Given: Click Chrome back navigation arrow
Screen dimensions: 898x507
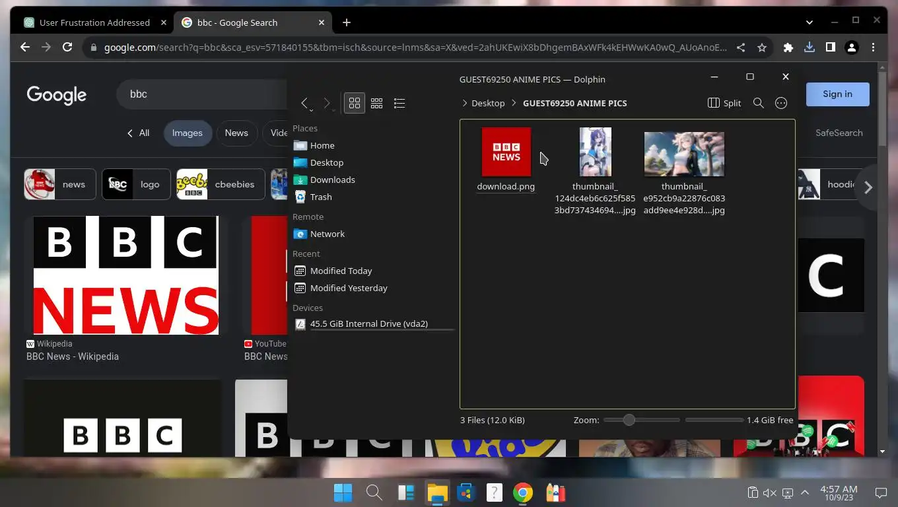Looking at the screenshot, I should click(x=25, y=48).
